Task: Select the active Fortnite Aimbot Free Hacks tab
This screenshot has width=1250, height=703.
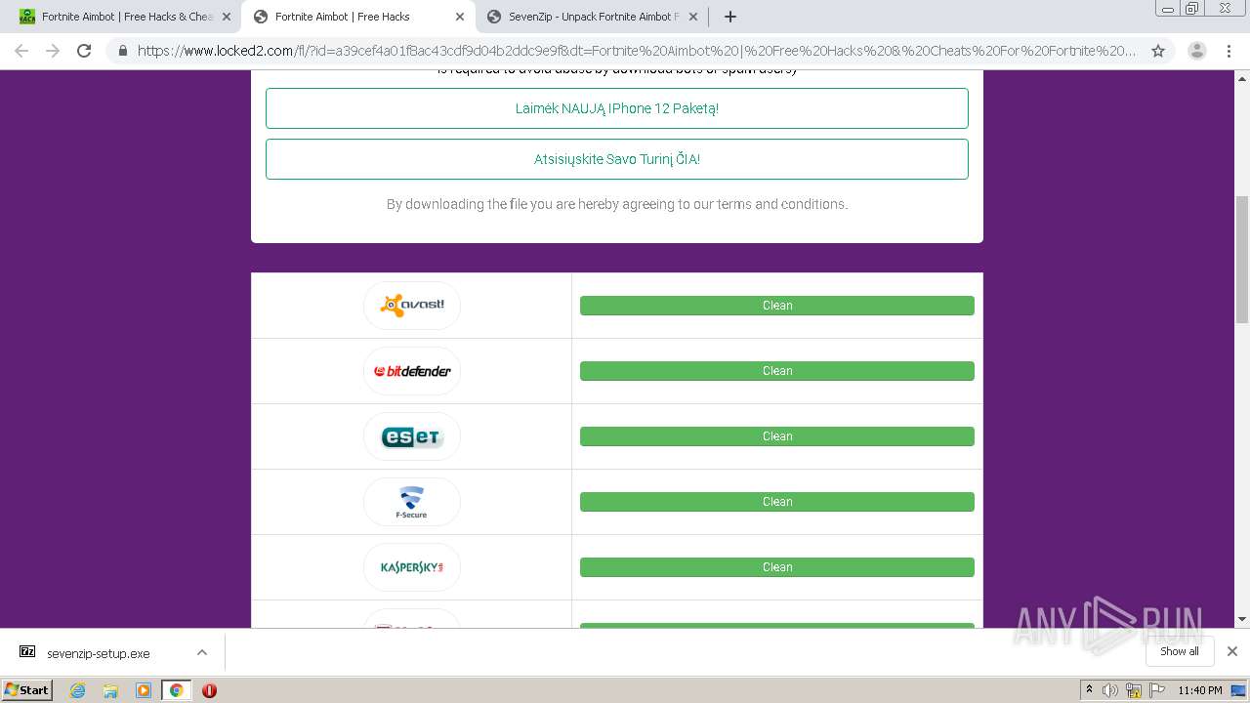Action: [358, 17]
